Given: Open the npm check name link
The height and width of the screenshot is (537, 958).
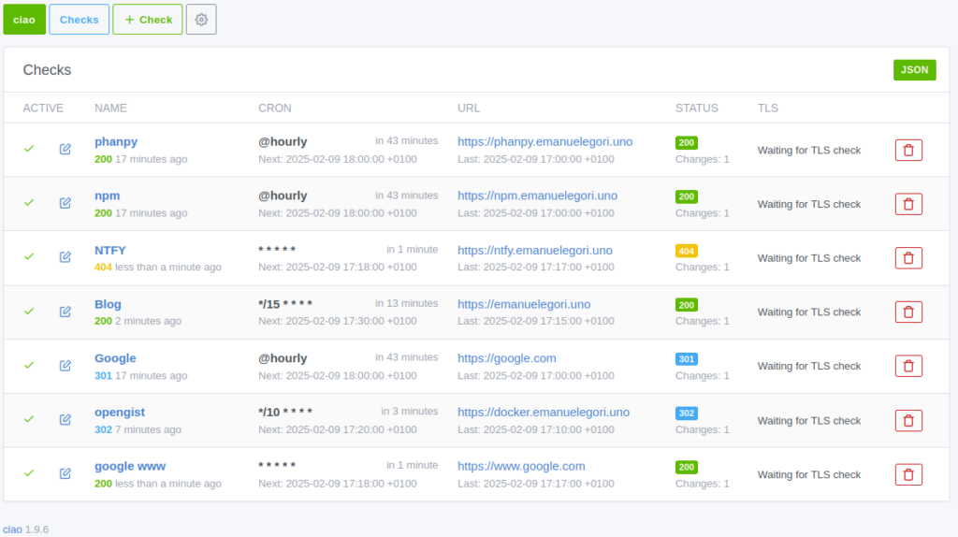Looking at the screenshot, I should [x=107, y=196].
